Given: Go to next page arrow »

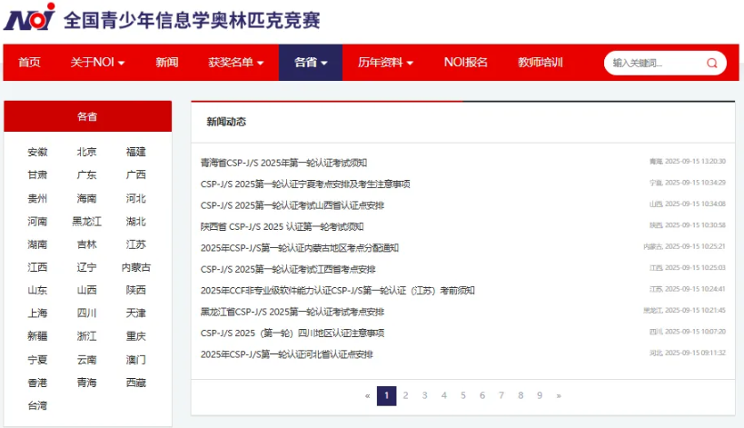Looking at the screenshot, I should pos(559,395).
